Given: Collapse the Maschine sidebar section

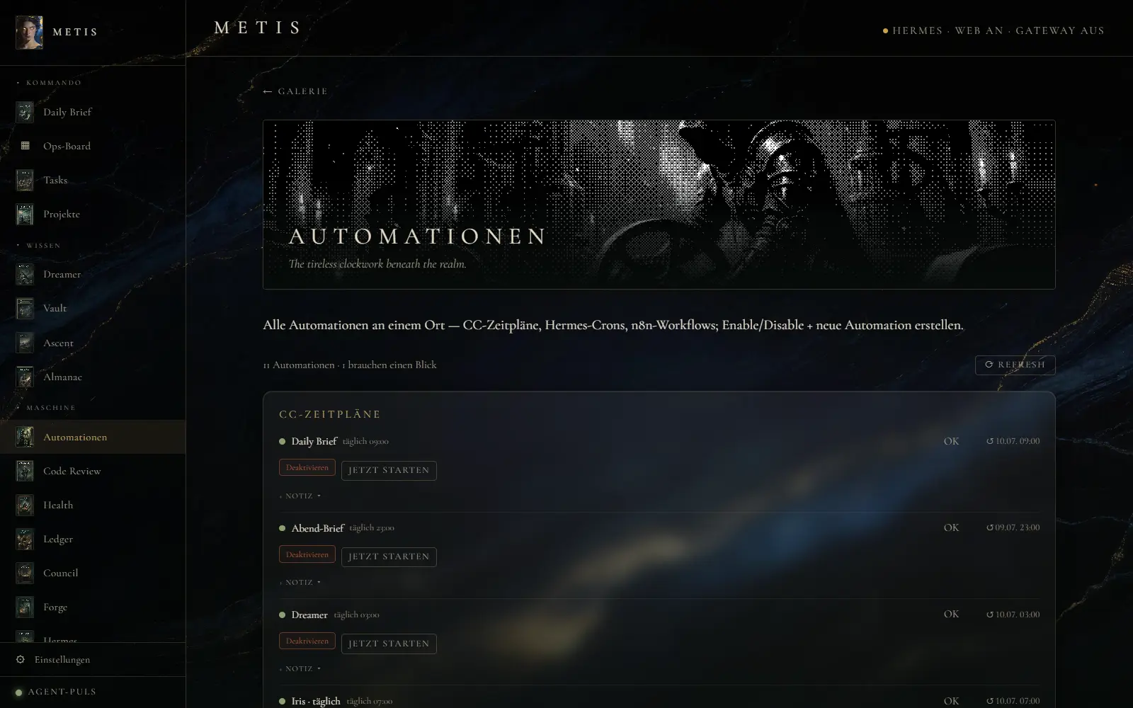Looking at the screenshot, I should tap(46, 408).
